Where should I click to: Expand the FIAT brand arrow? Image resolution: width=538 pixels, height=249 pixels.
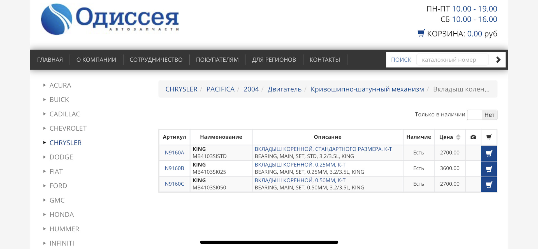point(44,171)
